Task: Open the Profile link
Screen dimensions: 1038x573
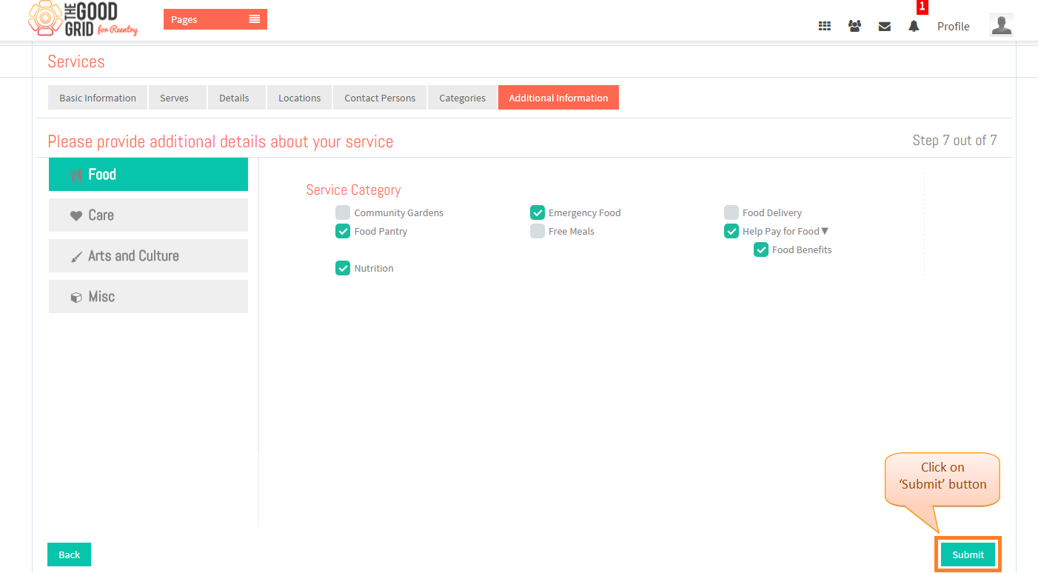Action: tap(954, 26)
